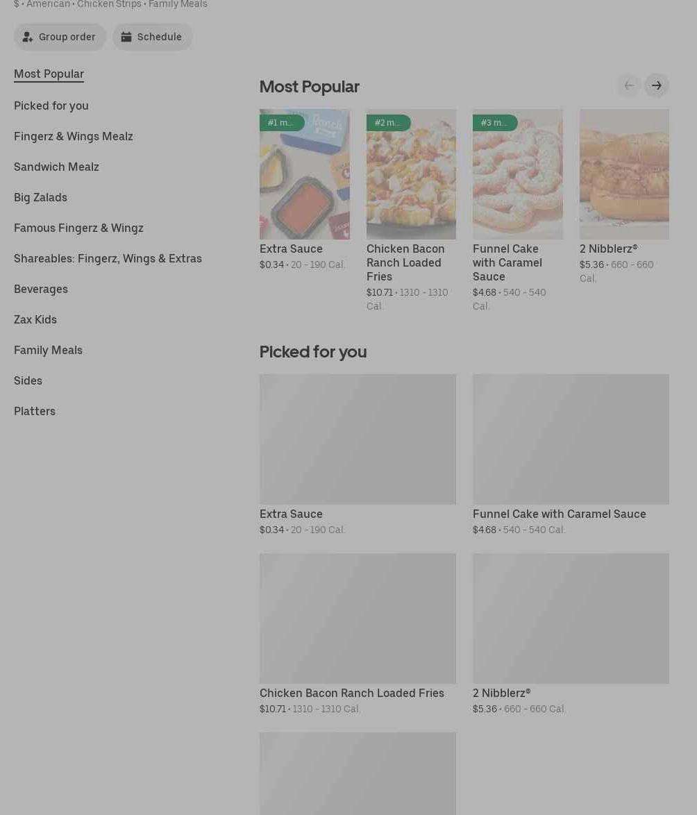Select the #3 most liked badge on Funnel Cake
Viewport: 697px width, 815px height.
coord(494,123)
